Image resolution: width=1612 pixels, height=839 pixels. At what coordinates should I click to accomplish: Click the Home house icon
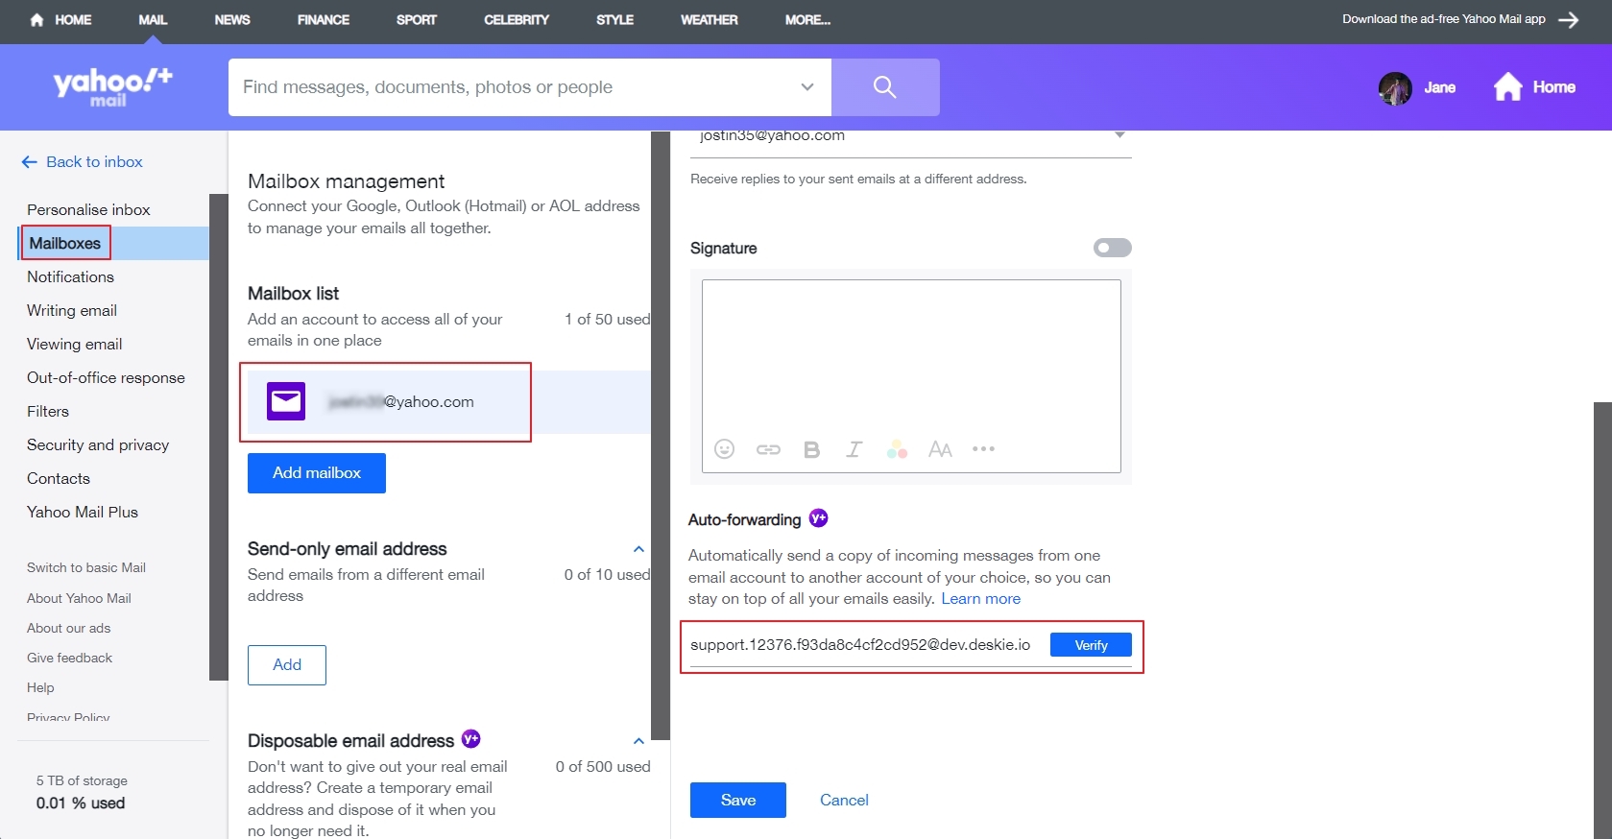[x=1507, y=86]
